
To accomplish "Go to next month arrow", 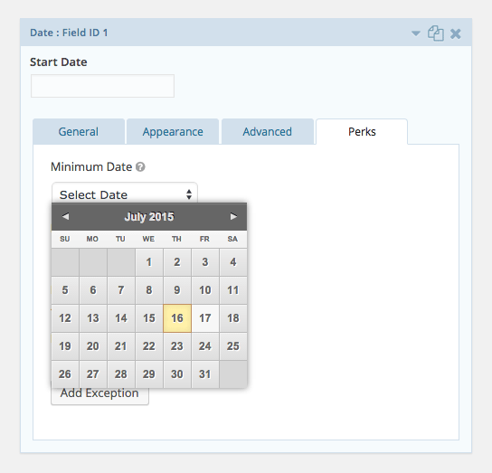I will click(233, 216).
